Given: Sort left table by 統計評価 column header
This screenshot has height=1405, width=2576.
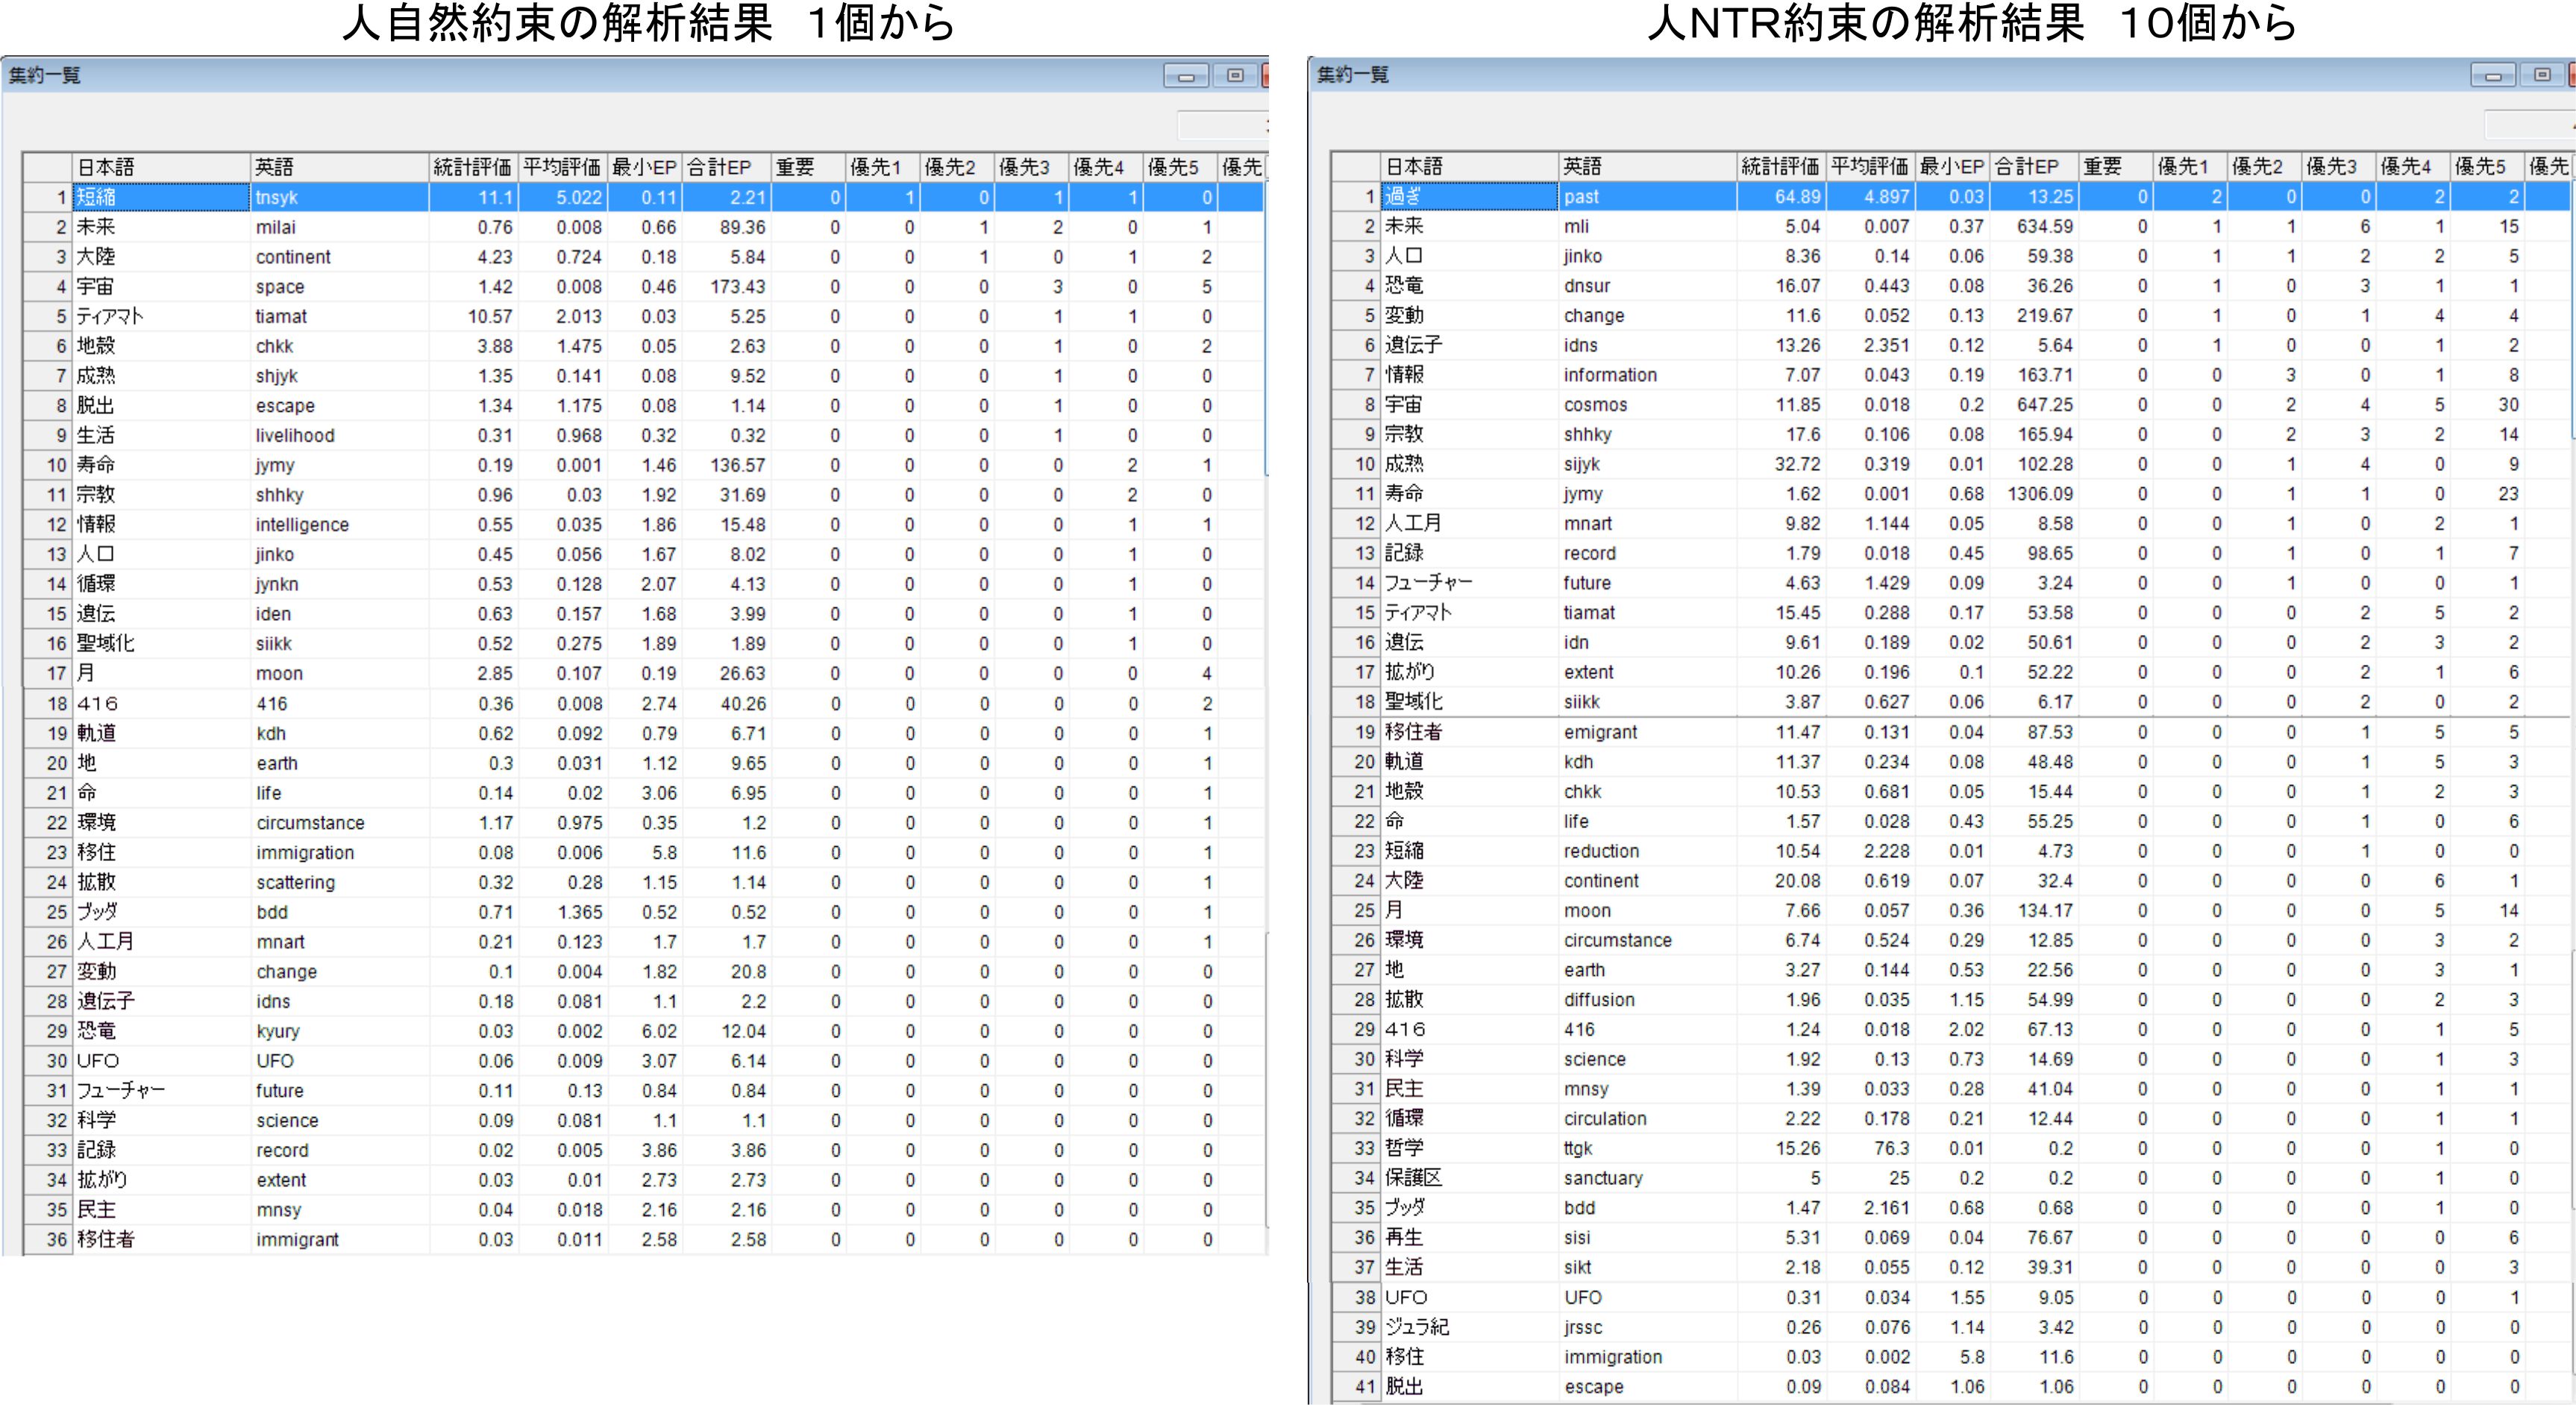Looking at the screenshot, I should coord(472,167).
